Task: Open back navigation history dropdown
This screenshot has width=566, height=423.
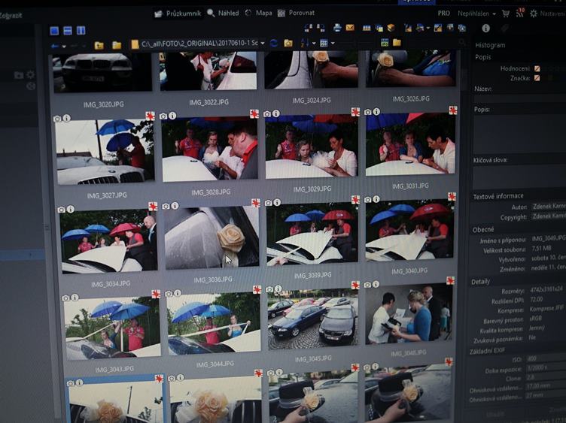Action: 64,47
